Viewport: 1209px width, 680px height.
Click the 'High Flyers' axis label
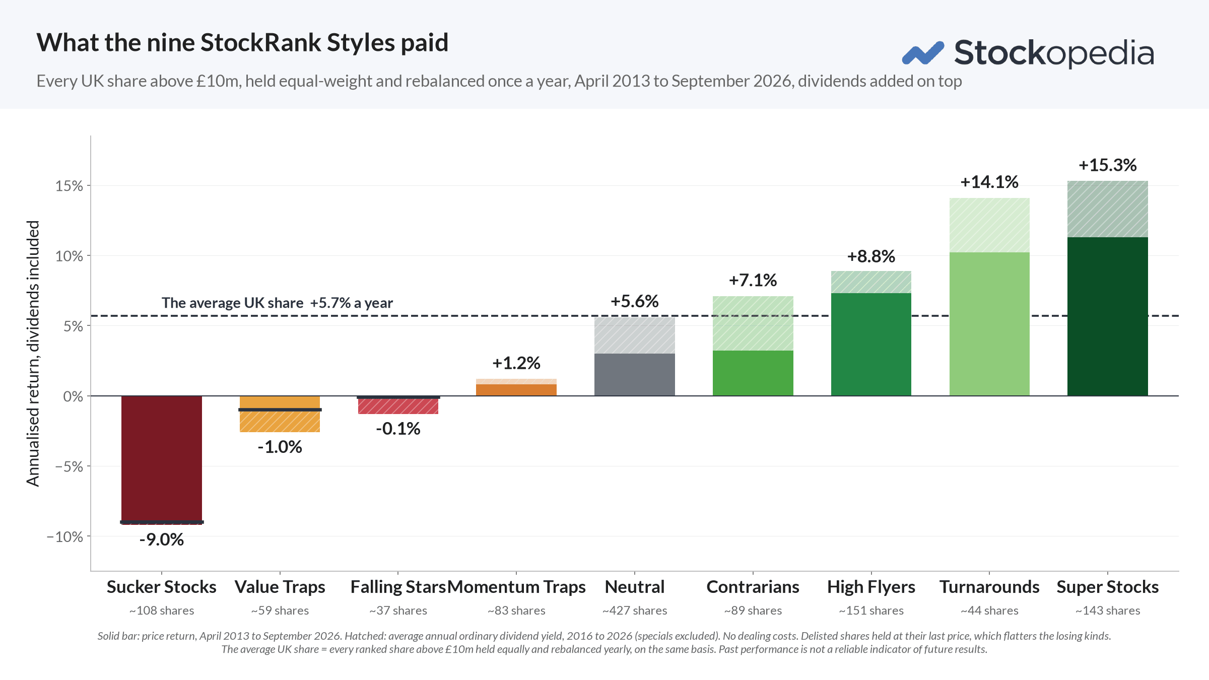871,587
